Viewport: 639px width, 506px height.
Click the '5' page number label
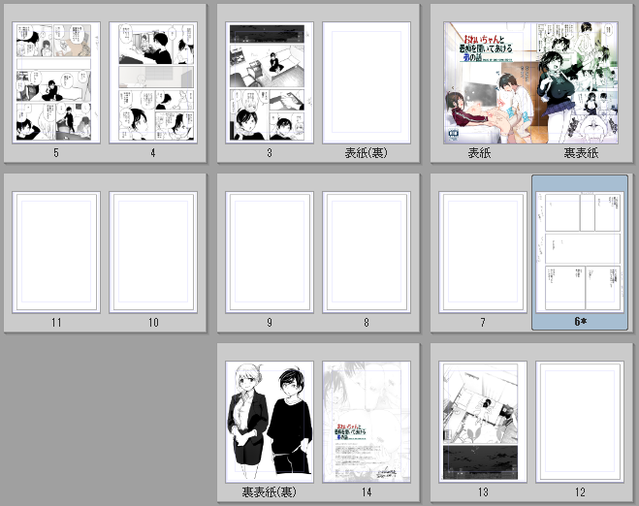click(x=56, y=153)
